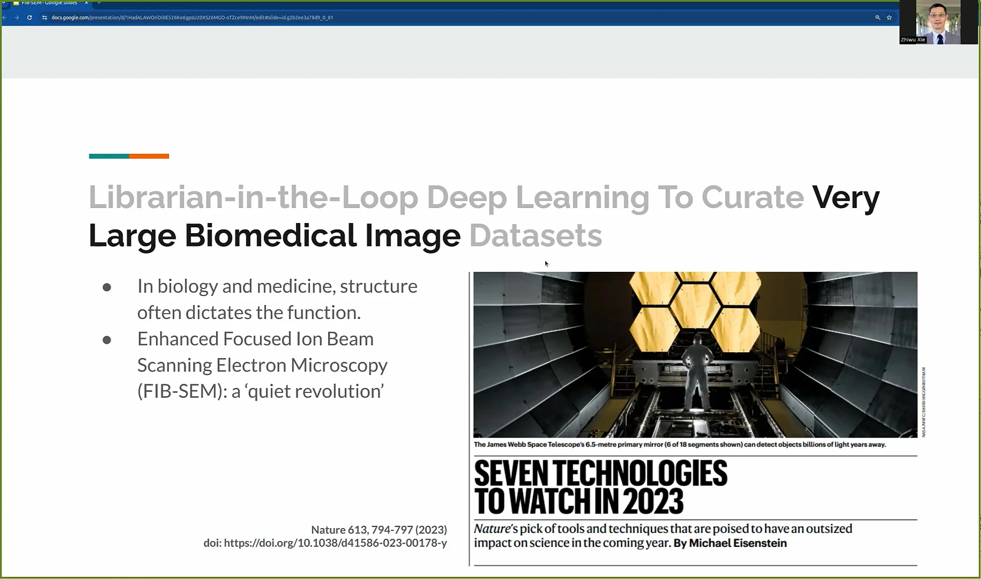Toggle the bookmark star for this page
This screenshot has height=579, width=981.
[x=890, y=17]
